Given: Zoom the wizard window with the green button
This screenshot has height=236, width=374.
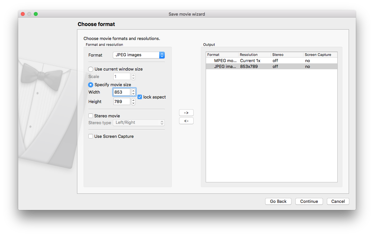Looking at the screenshot, I should point(36,14).
